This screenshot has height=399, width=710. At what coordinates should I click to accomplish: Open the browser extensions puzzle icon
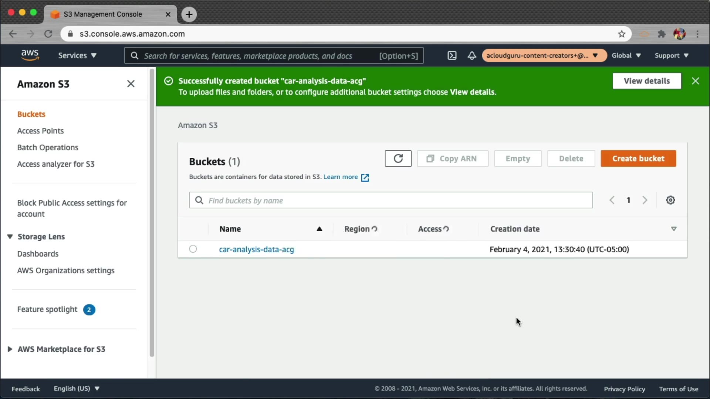tap(662, 34)
